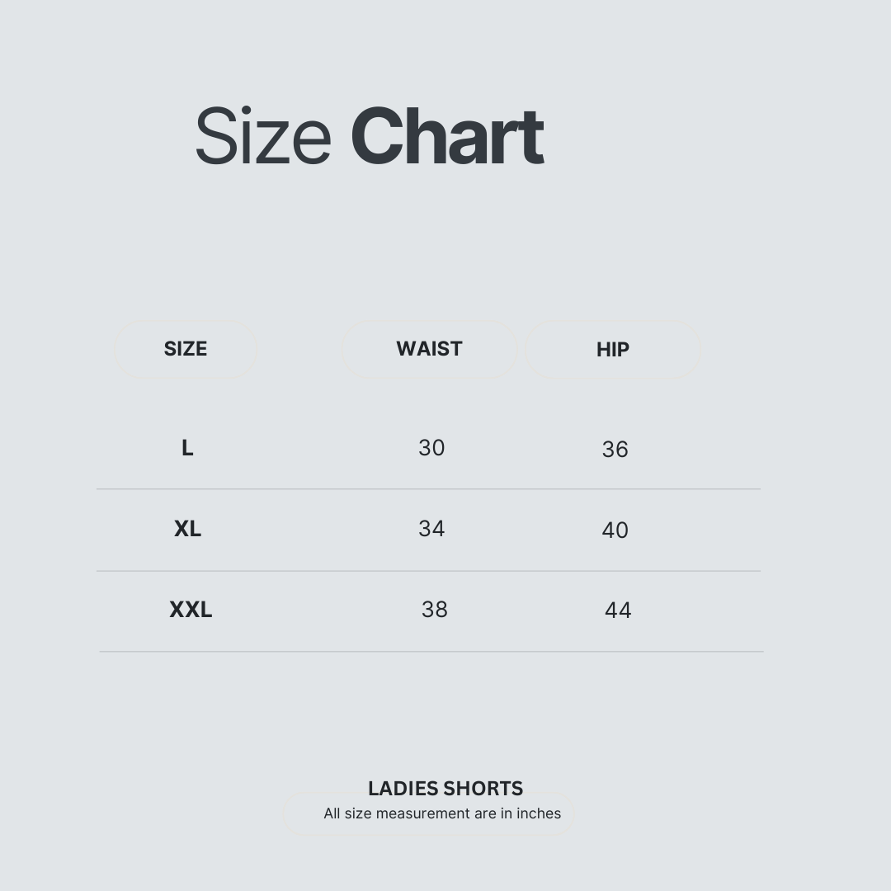Click waist value 34 for size XL

(431, 529)
